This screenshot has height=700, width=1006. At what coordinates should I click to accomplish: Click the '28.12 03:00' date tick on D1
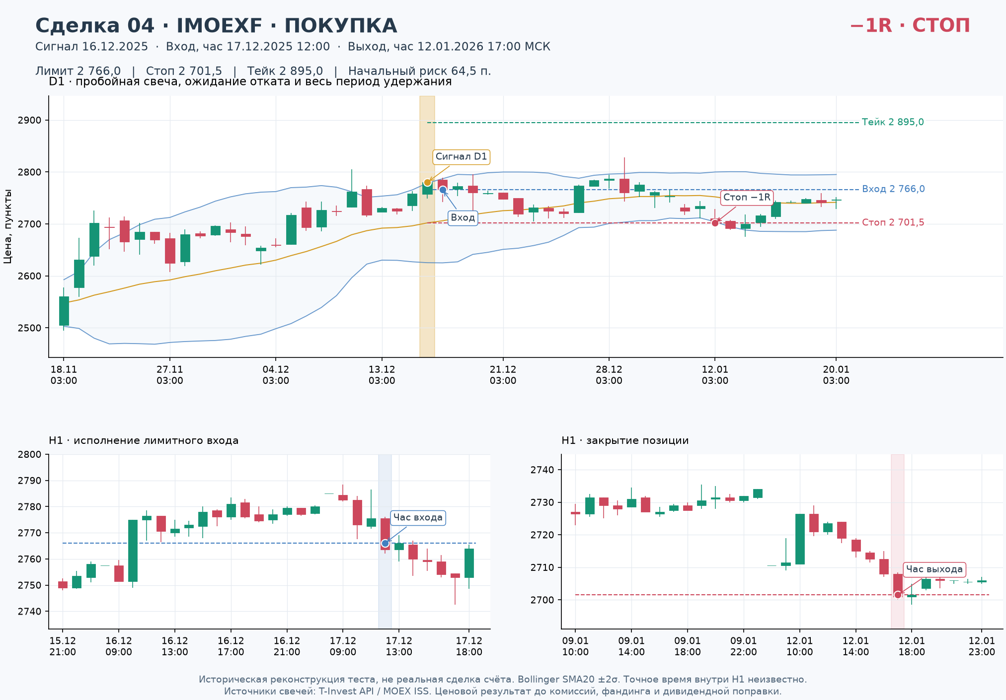tap(609, 375)
